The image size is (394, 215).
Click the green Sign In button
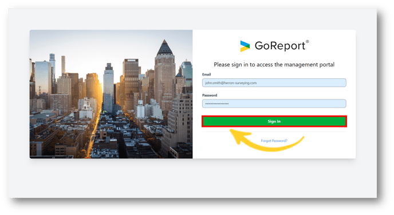click(274, 121)
